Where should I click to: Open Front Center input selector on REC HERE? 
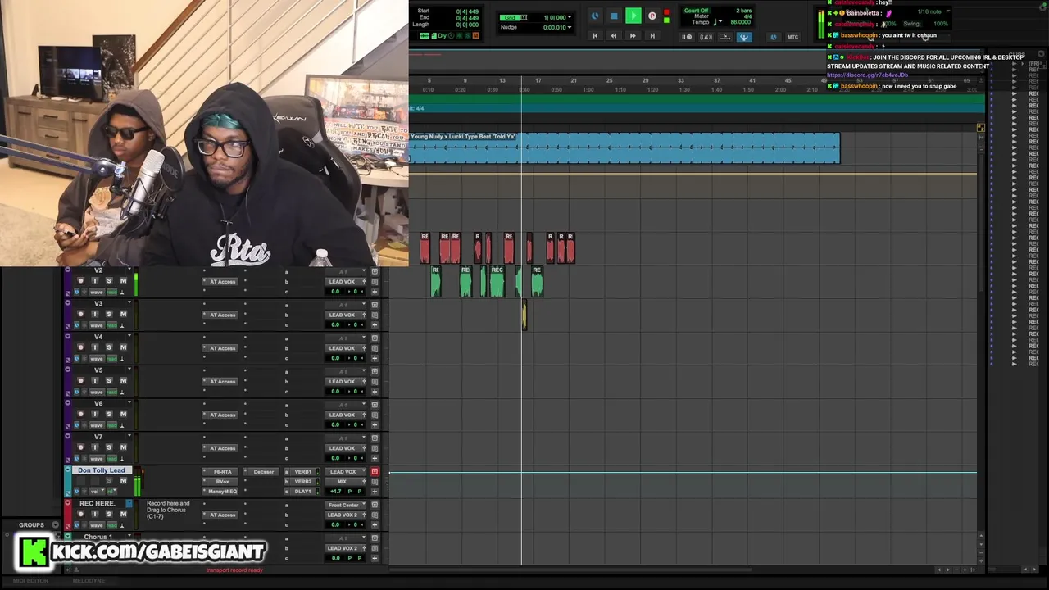tap(343, 505)
